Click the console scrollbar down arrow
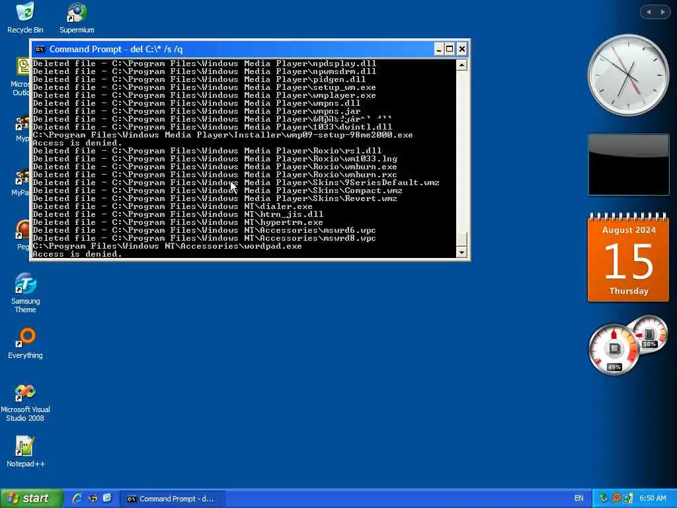Viewport: 677px width, 508px height. tap(461, 252)
